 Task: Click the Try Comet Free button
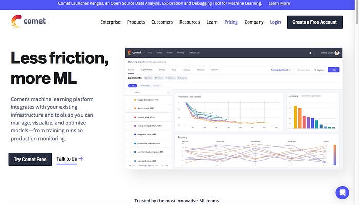[30, 160]
